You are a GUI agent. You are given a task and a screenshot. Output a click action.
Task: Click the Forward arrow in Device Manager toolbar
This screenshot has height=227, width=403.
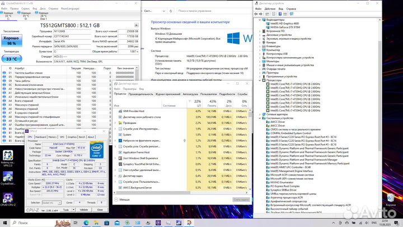[x=261, y=14]
